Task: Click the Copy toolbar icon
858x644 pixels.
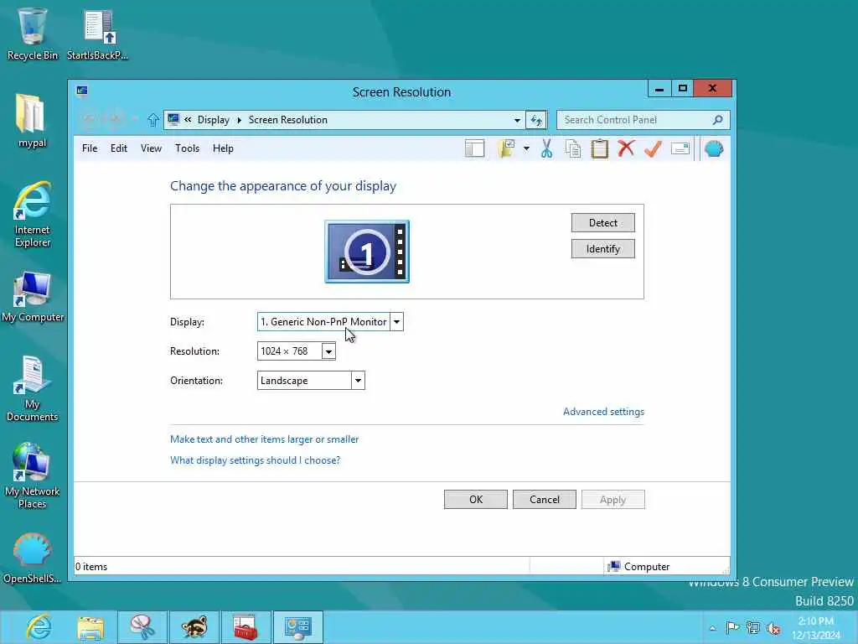Action: pos(572,148)
